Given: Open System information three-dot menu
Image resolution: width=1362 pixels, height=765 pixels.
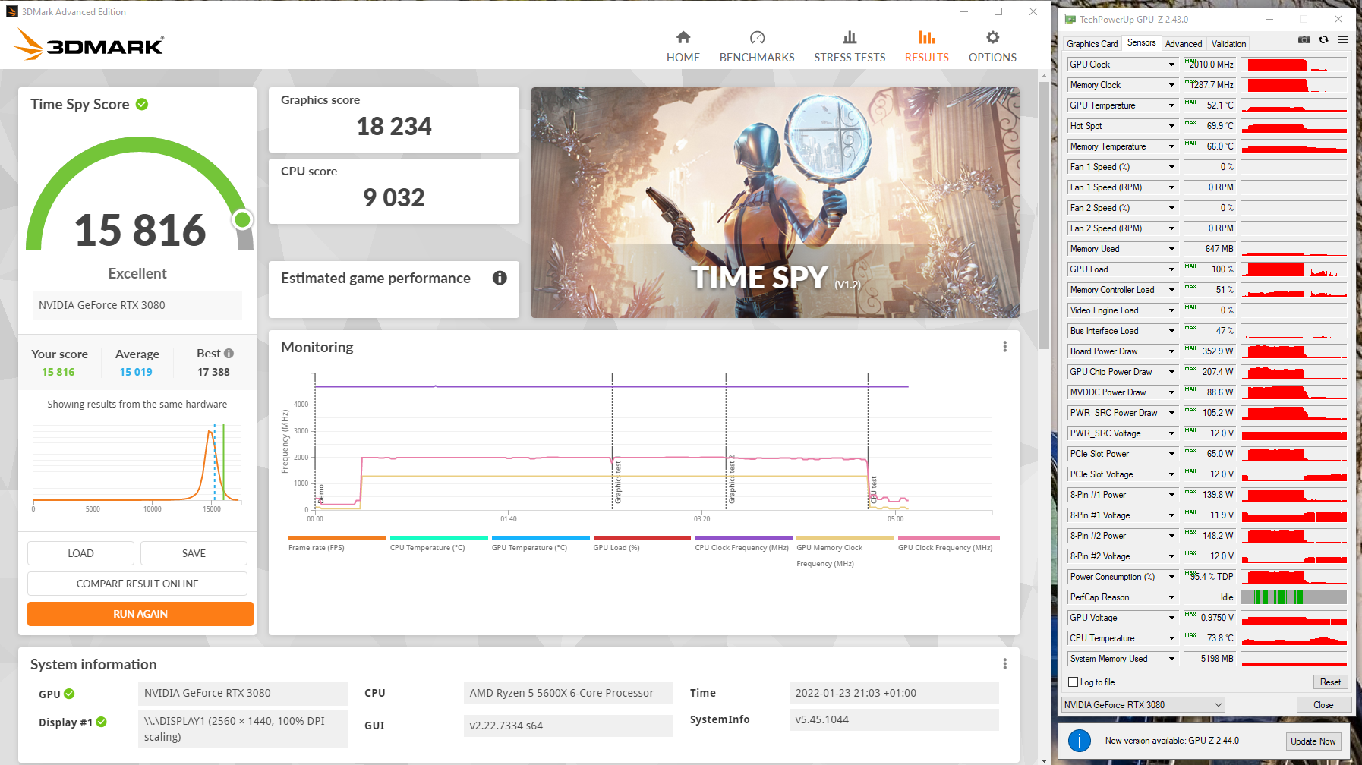Looking at the screenshot, I should click(1004, 664).
